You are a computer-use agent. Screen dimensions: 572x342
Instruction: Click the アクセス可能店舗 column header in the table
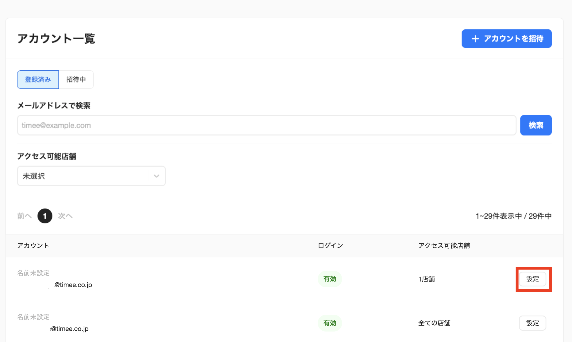(x=444, y=246)
